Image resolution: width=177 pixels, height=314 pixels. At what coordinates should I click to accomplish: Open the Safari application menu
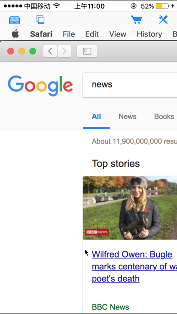(41, 34)
